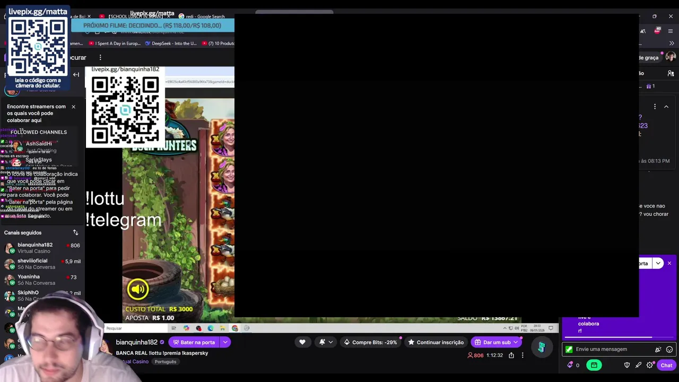Image resolution: width=679 pixels, height=382 pixels.
Task: Open the emote picker in chat input
Action: coord(669,349)
